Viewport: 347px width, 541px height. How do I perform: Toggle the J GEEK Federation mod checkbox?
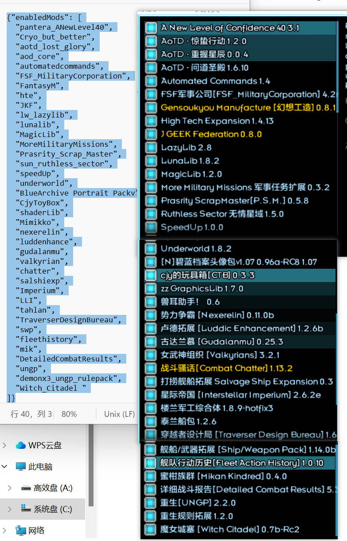point(151,134)
